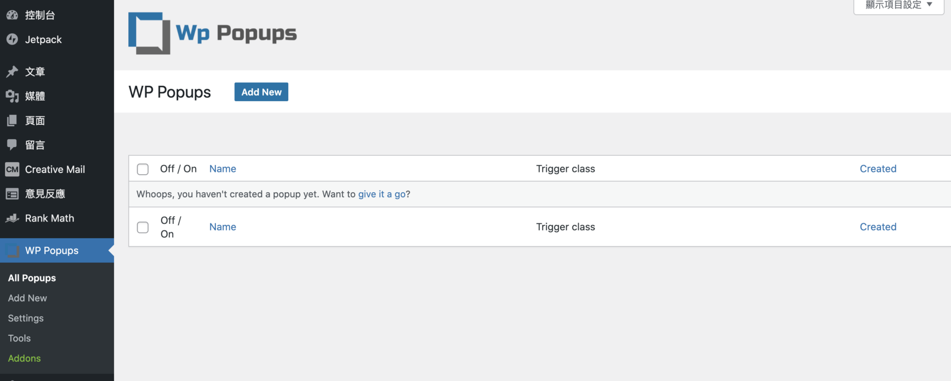951x381 pixels.
Task: Tick the select-all checkbox in table header
Action: tap(143, 169)
